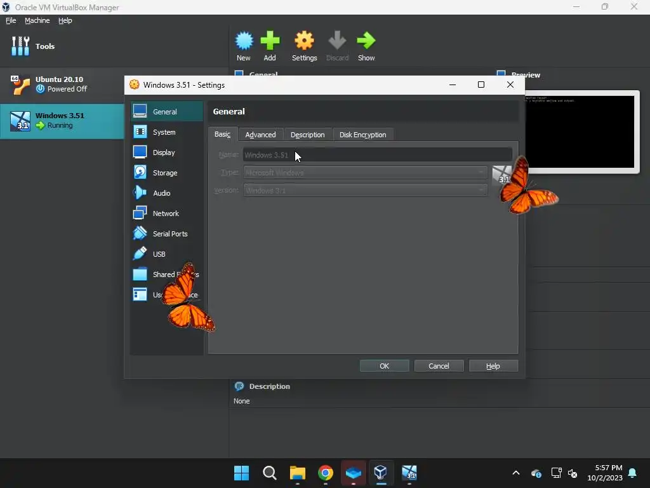Open the Version dropdown
This screenshot has width=650, height=488.
pos(365,191)
